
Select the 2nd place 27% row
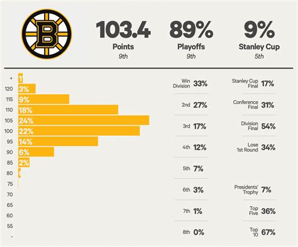coord(194,105)
